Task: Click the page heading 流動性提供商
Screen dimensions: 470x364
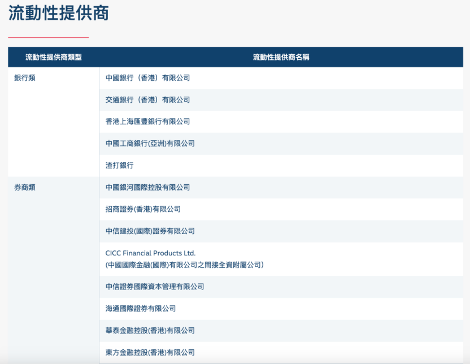Action: pyautogui.click(x=58, y=13)
